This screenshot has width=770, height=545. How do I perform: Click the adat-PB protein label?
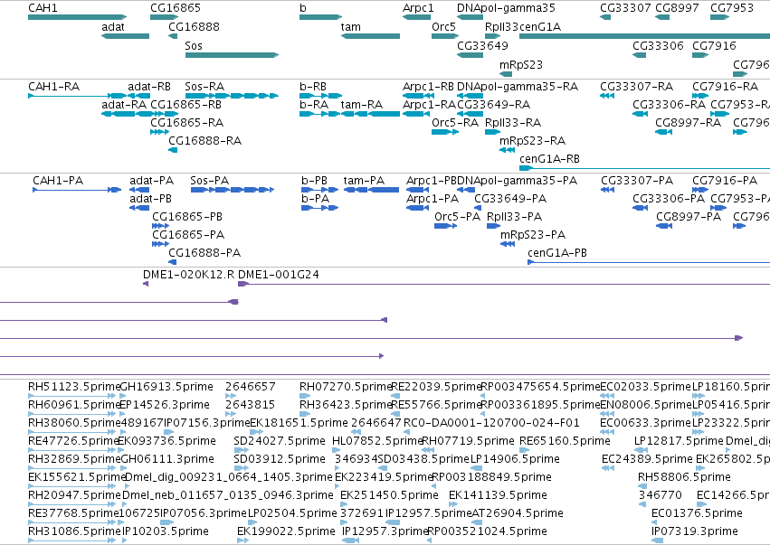coord(150,199)
